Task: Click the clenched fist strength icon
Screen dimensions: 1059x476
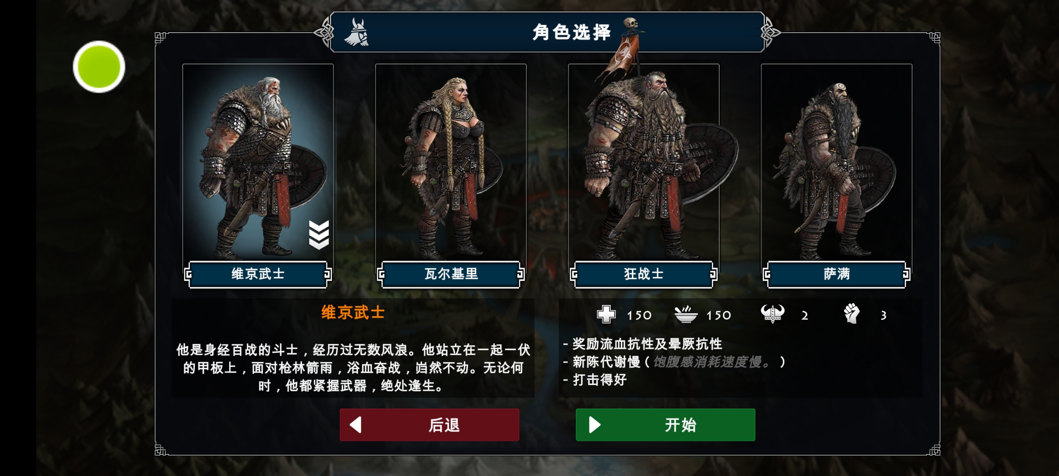Action: tap(852, 314)
